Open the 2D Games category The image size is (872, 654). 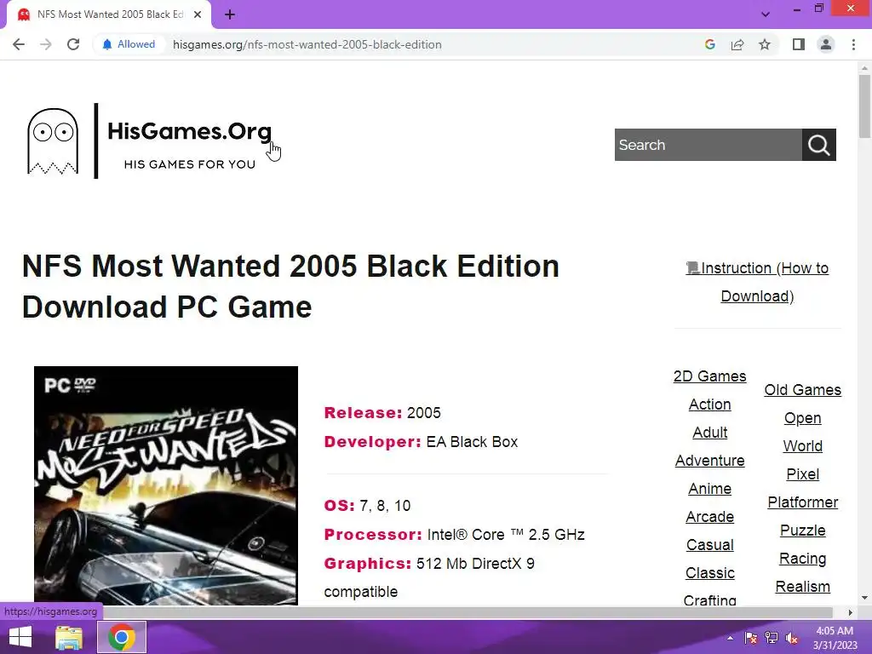point(709,376)
